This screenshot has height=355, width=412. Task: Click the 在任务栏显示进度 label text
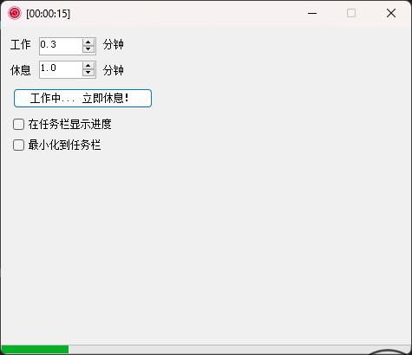(x=69, y=125)
